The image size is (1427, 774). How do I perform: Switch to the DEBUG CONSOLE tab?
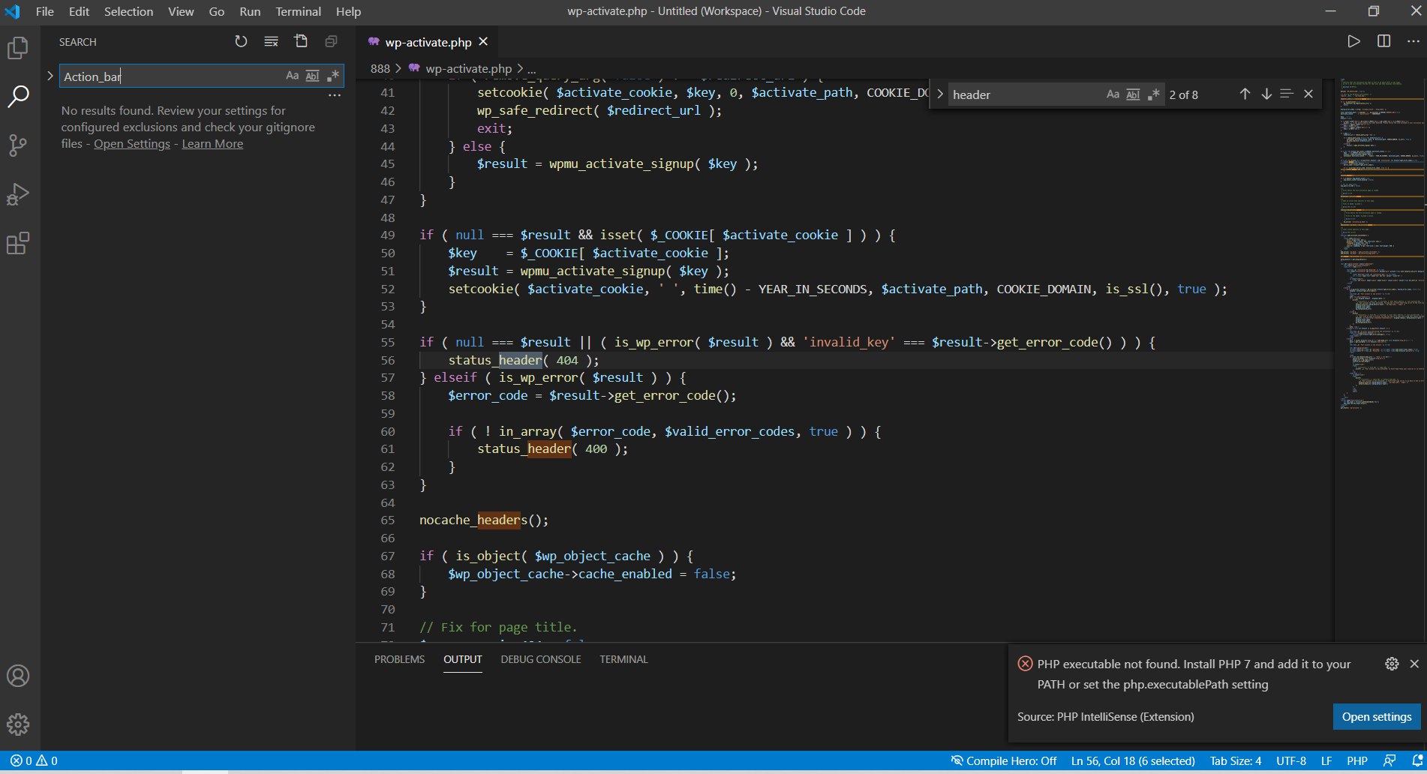tap(541, 659)
